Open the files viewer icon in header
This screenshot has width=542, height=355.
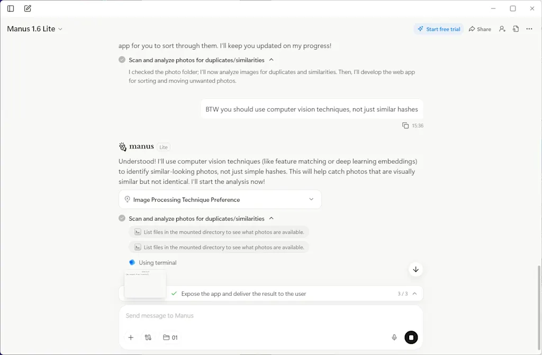click(516, 29)
